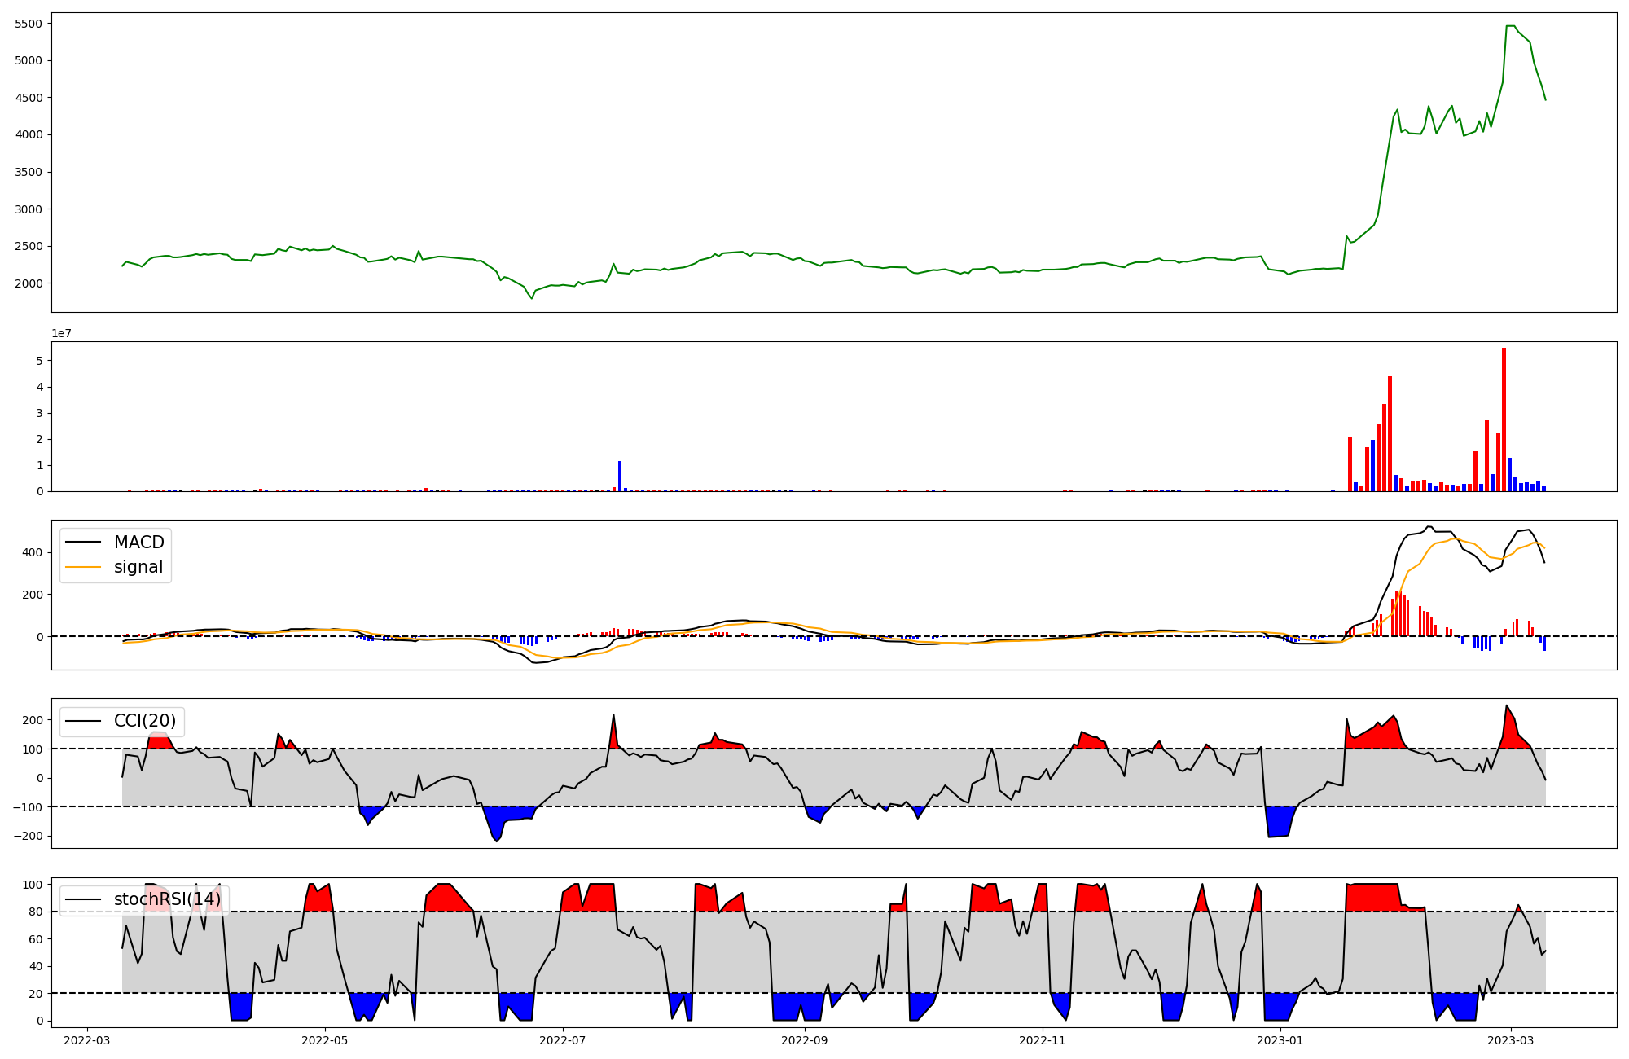Click the CCI(20) legend label

tap(144, 721)
